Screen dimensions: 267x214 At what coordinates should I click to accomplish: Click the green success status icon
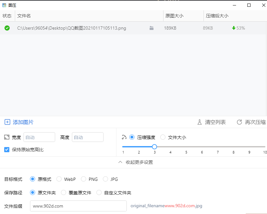click(7, 28)
